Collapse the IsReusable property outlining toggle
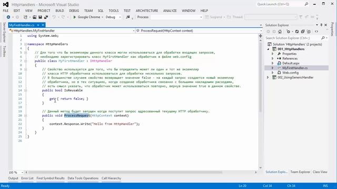The image size is (337, 189). (25, 90)
